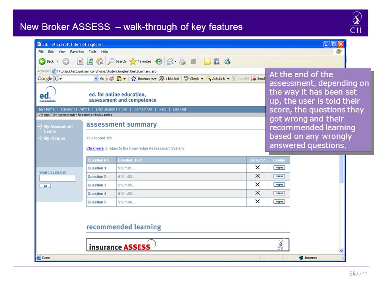Click the Google toolbar Go button
381x285 pixels.
click(102, 78)
